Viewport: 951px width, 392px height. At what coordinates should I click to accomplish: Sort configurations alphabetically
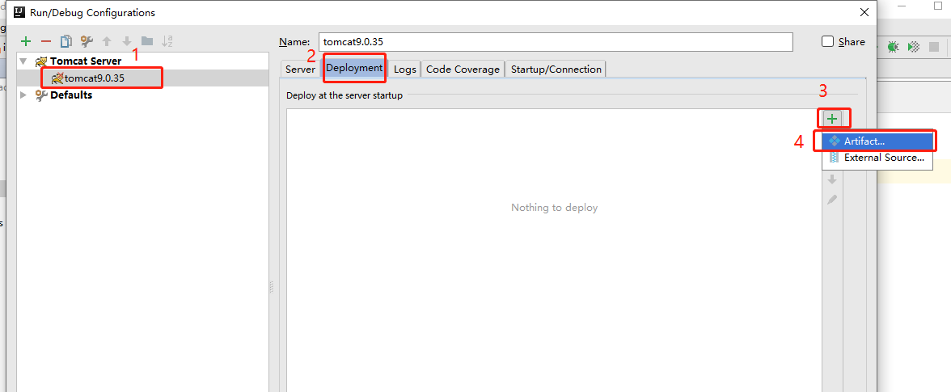point(167,41)
